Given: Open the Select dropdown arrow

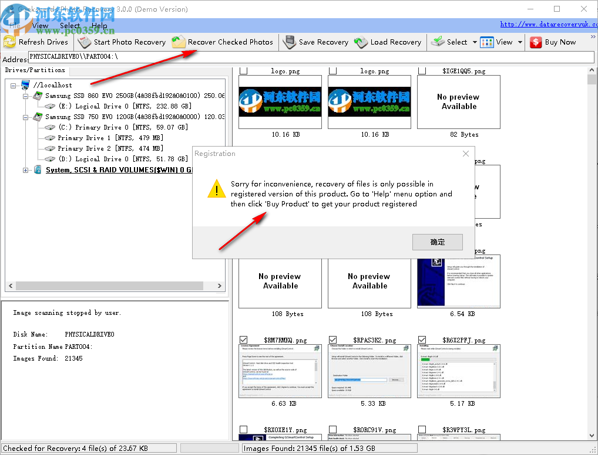Looking at the screenshot, I should coord(475,42).
